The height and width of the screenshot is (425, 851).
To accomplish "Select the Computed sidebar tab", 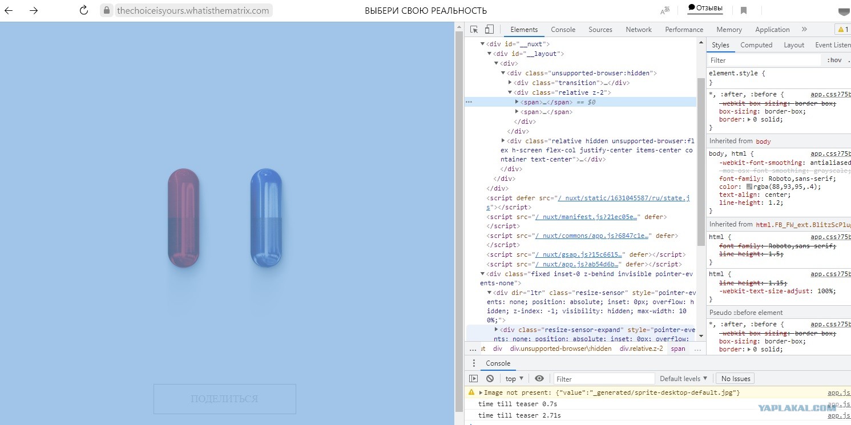I will pyautogui.click(x=756, y=45).
